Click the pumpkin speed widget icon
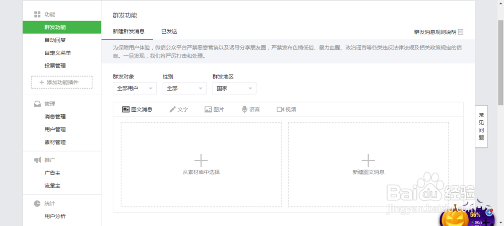Screen dimensions: 504x226 454,219
